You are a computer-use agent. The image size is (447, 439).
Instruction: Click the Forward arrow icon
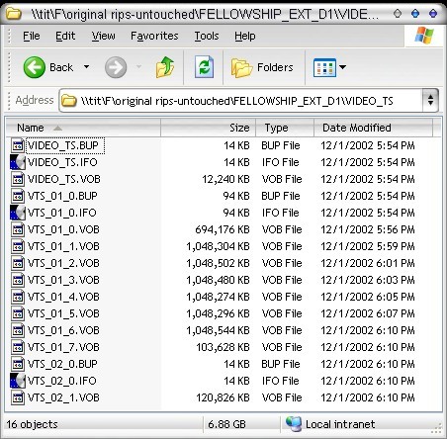tap(116, 67)
